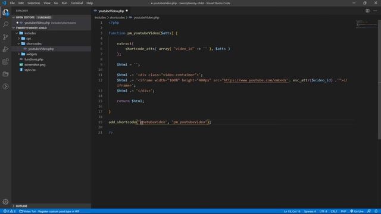Click the Go Live status bar button
The height and width of the screenshot is (214, 381).
(x=357, y=212)
